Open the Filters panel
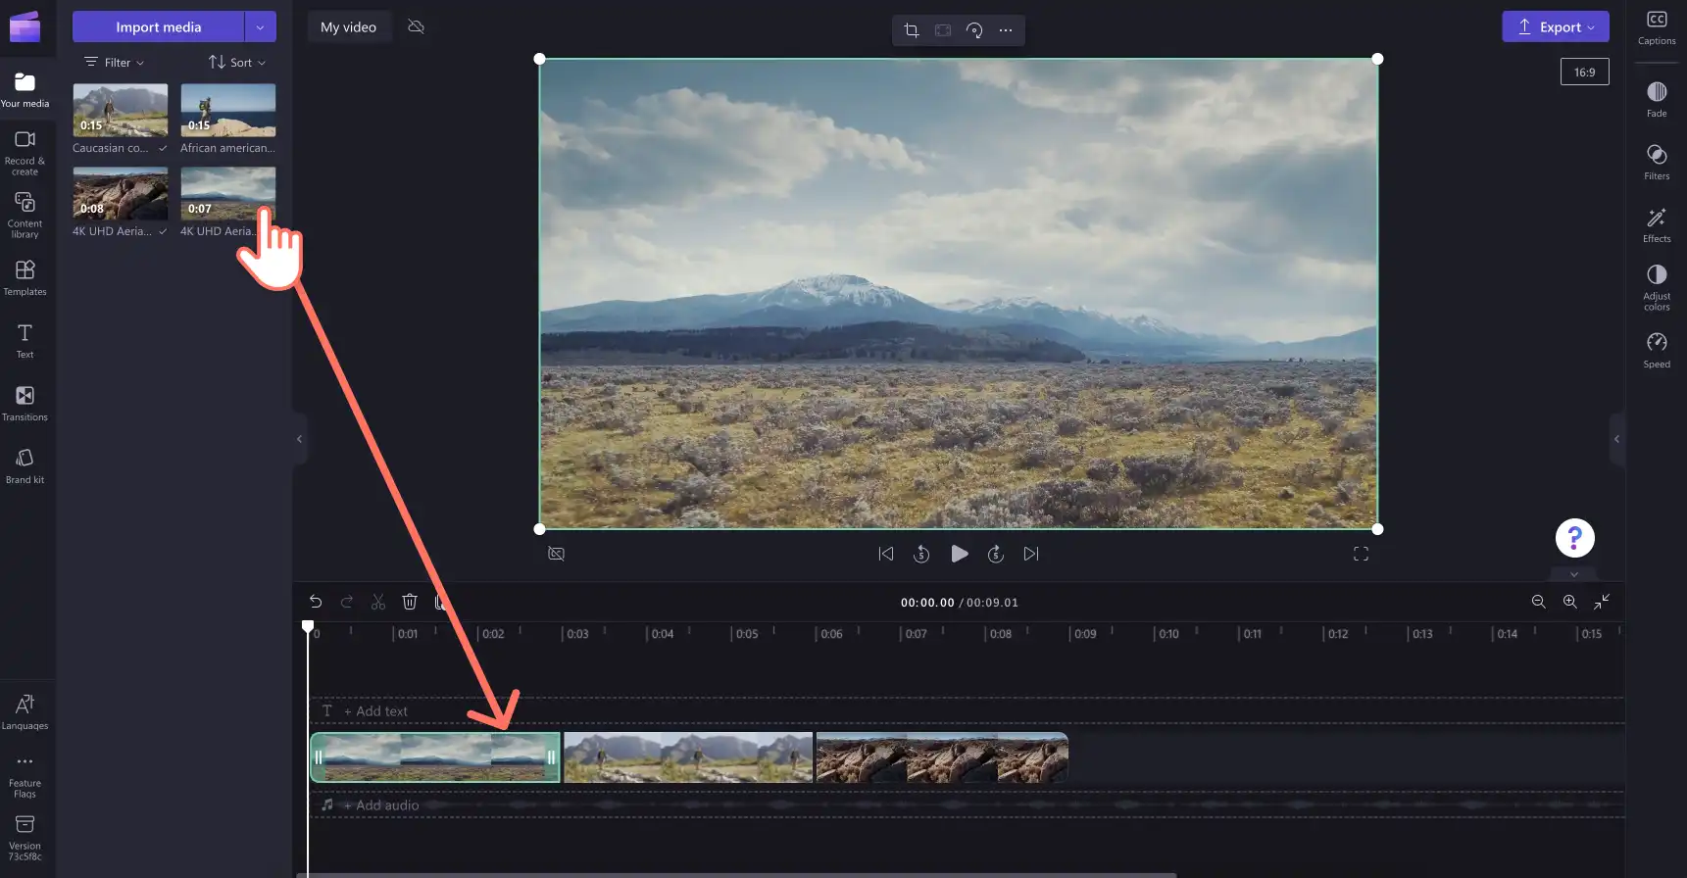 (1657, 162)
